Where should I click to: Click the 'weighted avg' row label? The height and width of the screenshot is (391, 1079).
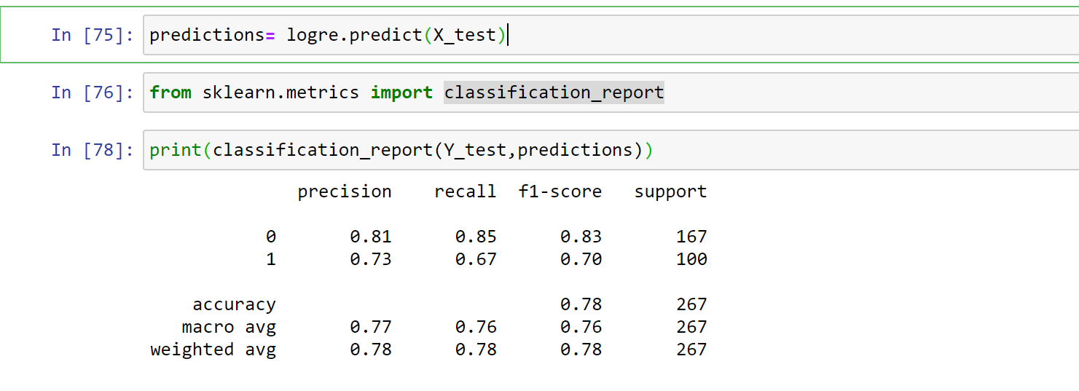point(213,349)
